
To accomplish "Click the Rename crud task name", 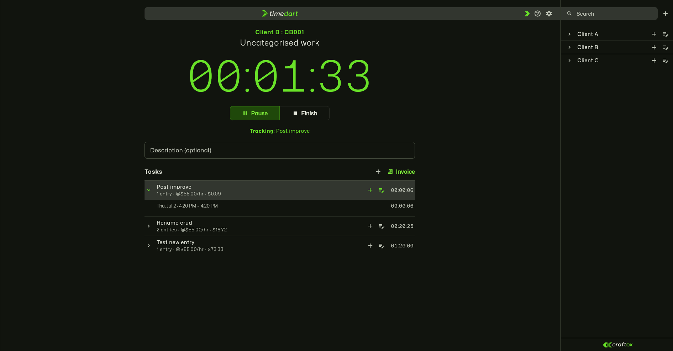I will [174, 223].
